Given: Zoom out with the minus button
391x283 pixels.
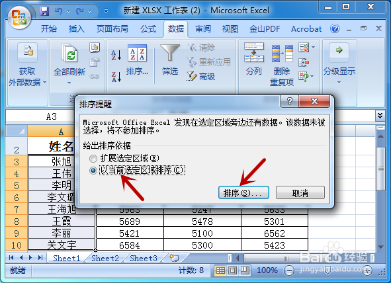Looking at the screenshot, I should coord(289,270).
